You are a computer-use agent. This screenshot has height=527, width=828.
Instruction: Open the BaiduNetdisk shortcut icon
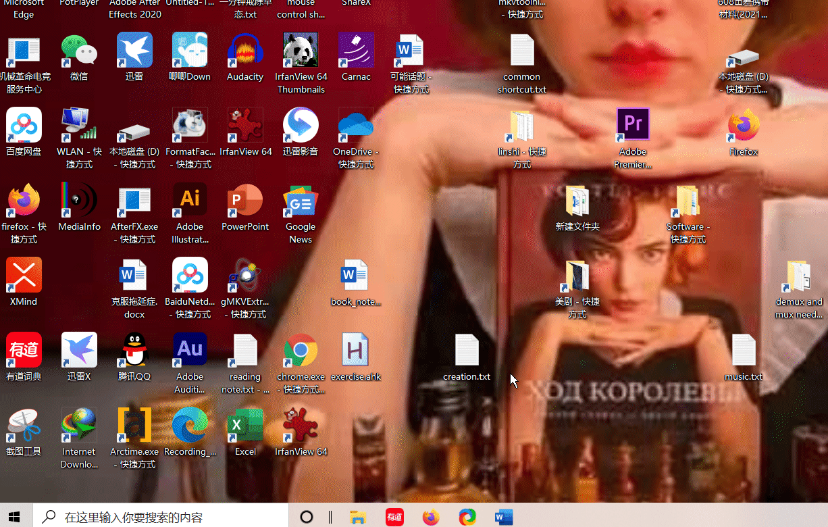(190, 275)
